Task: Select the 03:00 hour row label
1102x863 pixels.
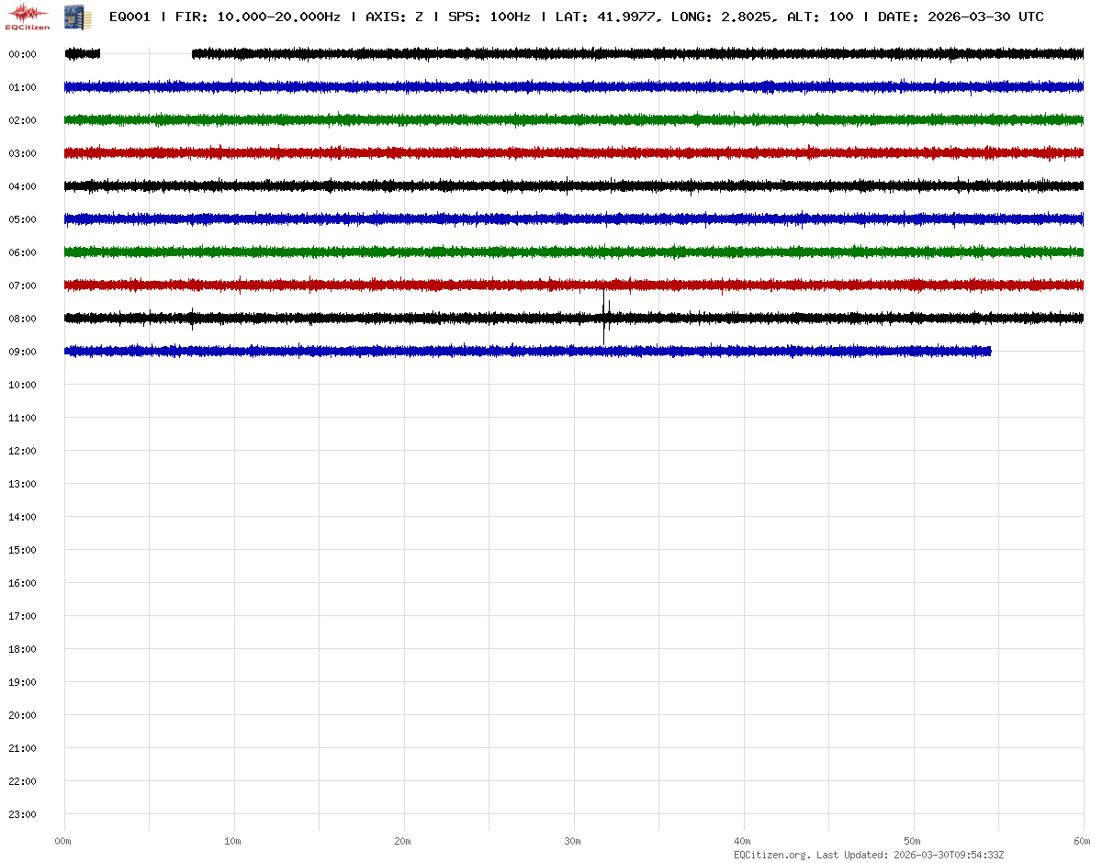Action: (22, 153)
